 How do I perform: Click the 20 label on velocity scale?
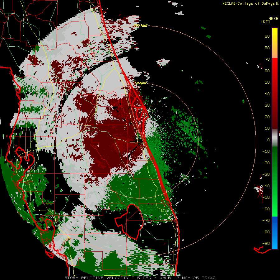click(267, 117)
